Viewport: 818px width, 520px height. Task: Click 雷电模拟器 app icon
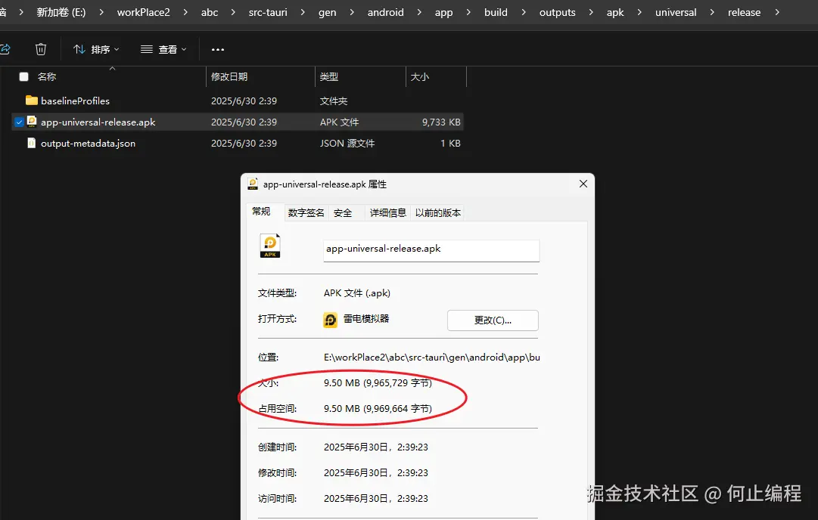coord(330,320)
